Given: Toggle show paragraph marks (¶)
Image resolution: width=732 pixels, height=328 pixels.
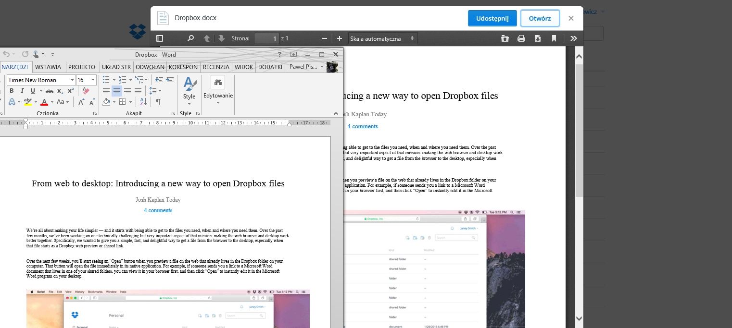Looking at the screenshot, I should click(158, 102).
